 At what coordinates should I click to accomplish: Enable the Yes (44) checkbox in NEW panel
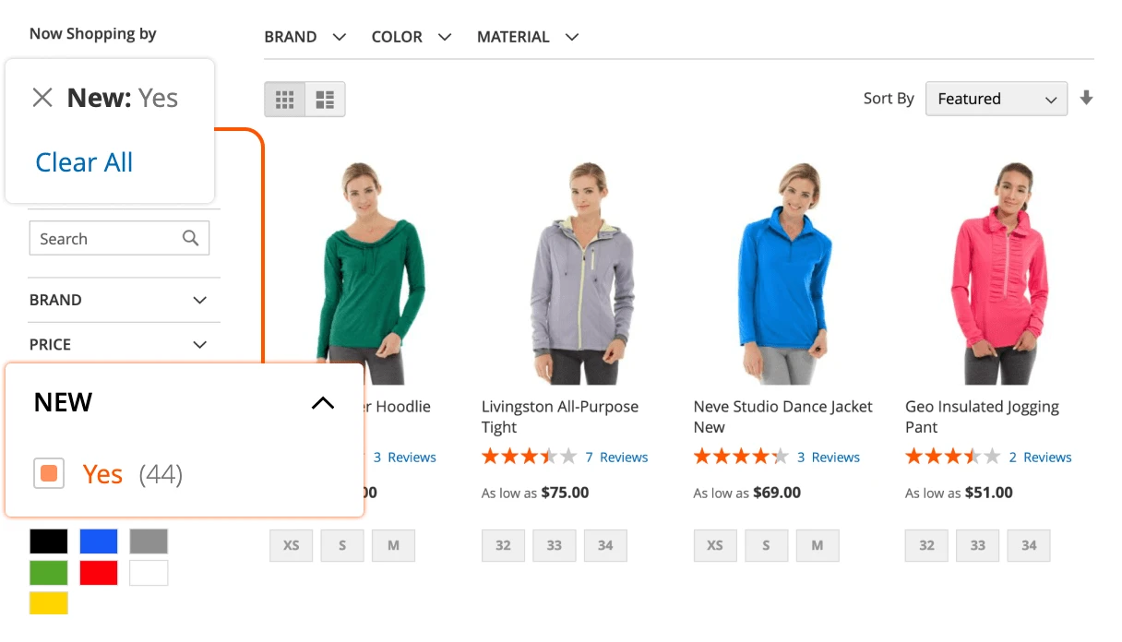click(48, 473)
